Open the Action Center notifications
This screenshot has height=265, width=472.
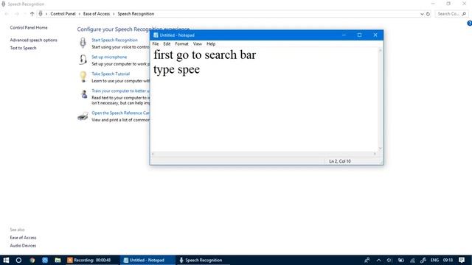(462, 260)
